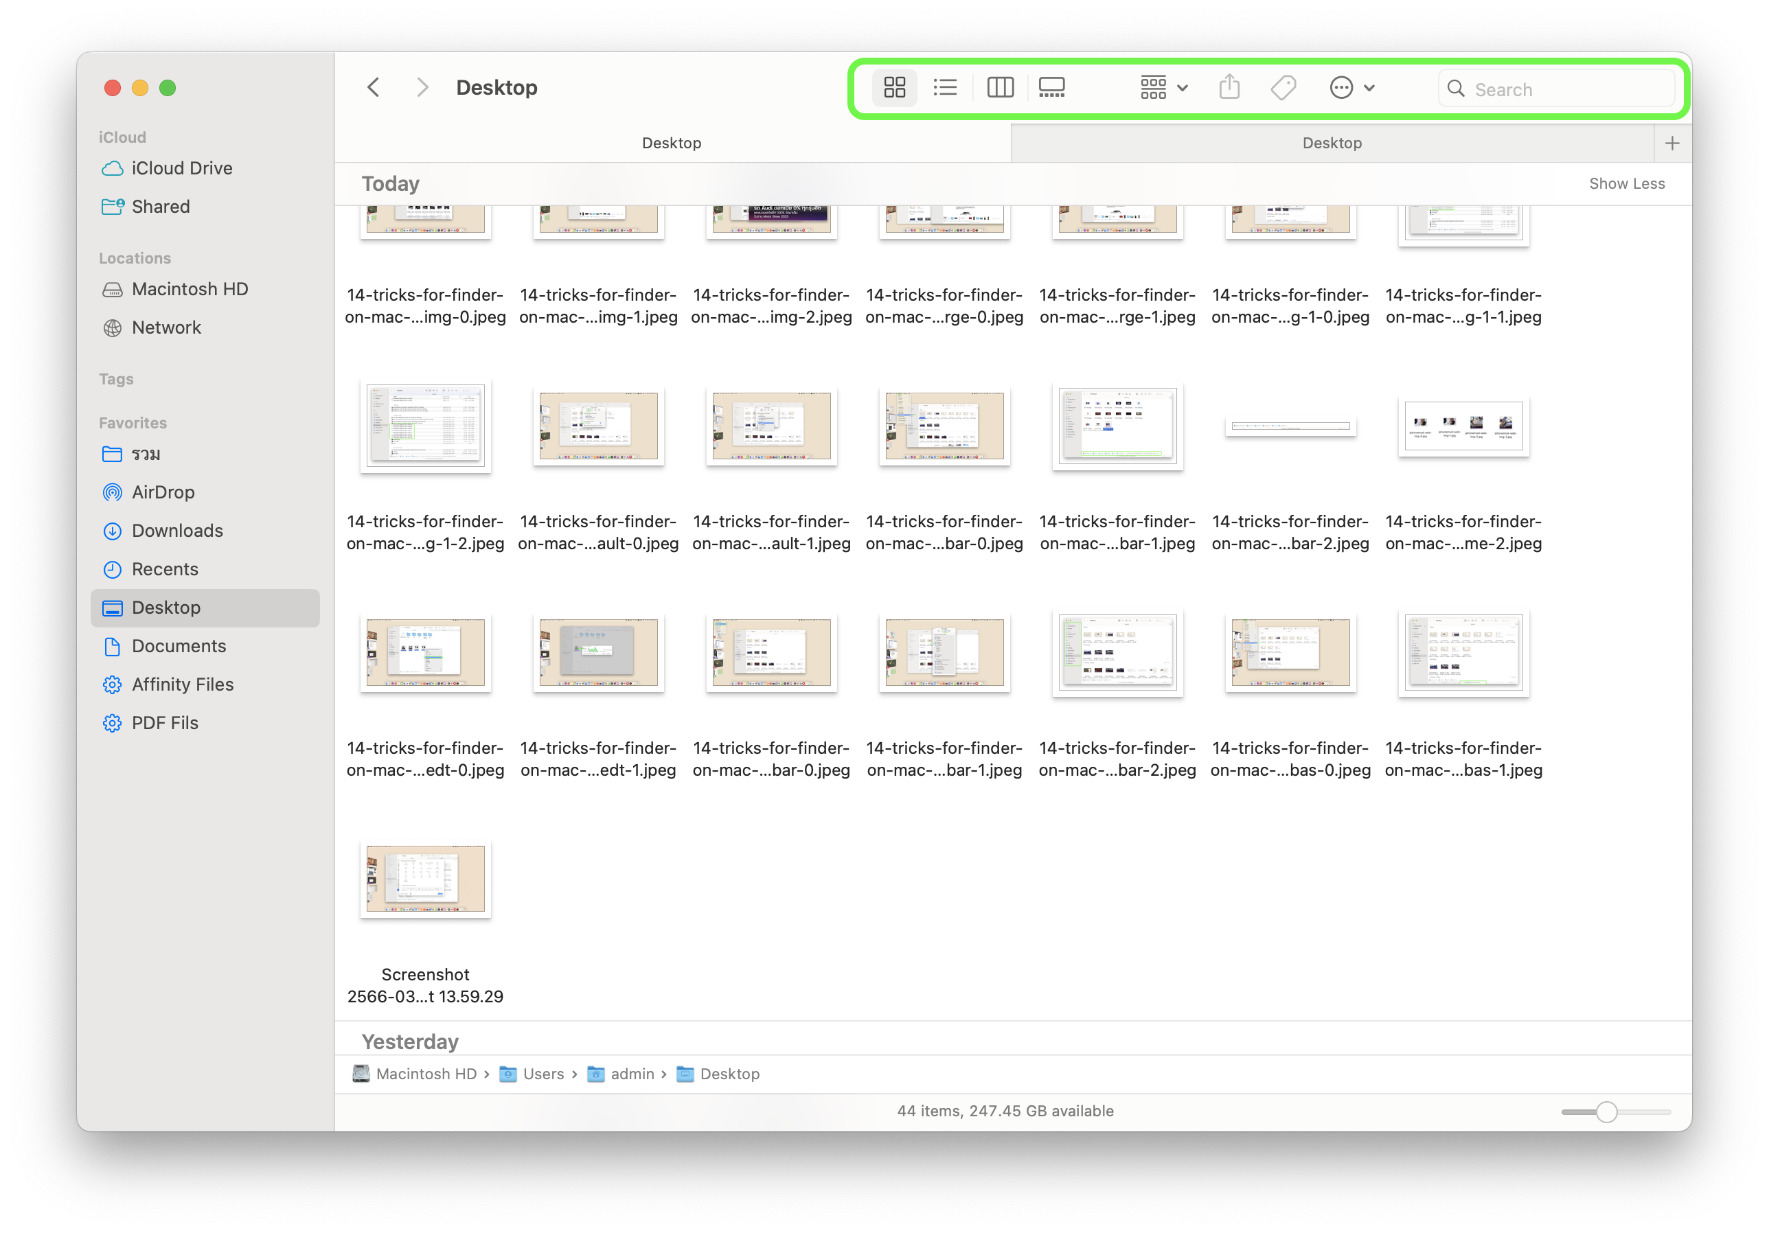The width and height of the screenshot is (1769, 1233).
Task: Switch to gallery view in toolbar
Action: (1051, 88)
